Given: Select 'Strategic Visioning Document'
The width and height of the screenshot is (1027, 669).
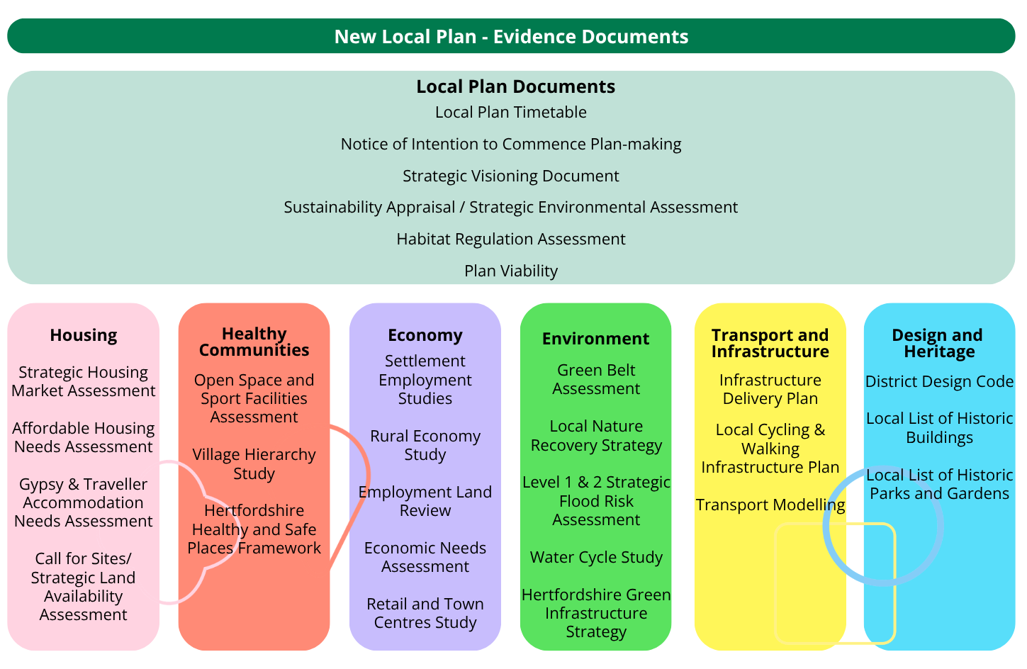Looking at the screenshot, I should coord(511,176).
